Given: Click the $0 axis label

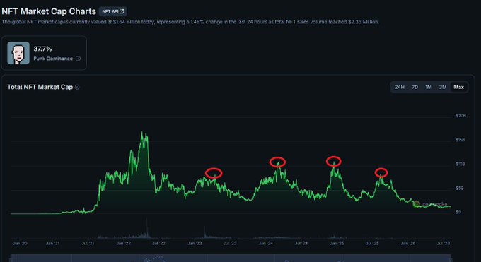Looking at the screenshot, I should point(458,212).
